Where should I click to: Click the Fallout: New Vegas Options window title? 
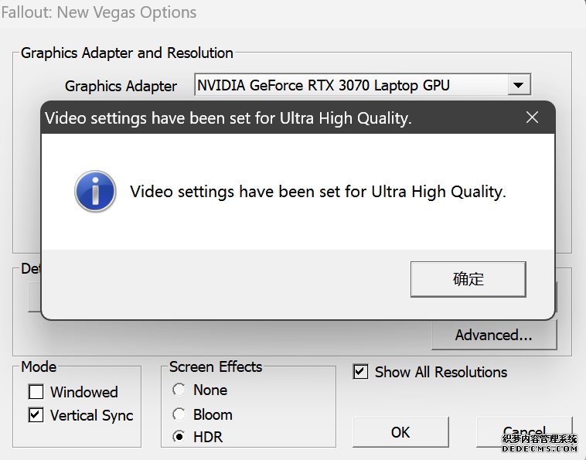click(x=98, y=12)
